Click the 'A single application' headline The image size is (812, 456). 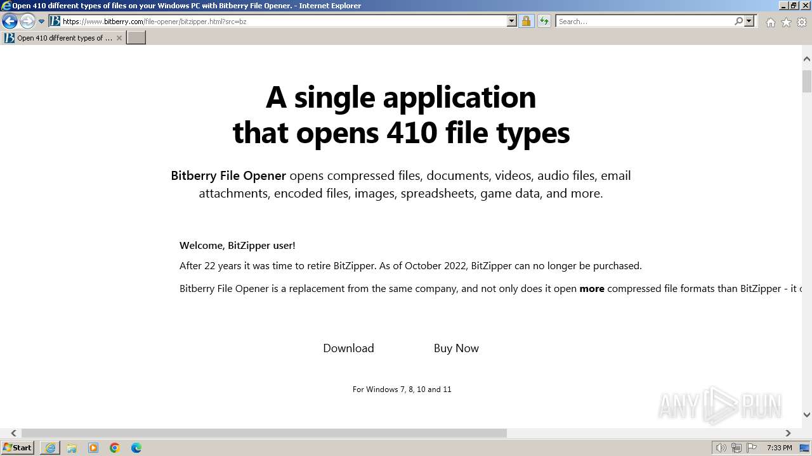(401, 97)
